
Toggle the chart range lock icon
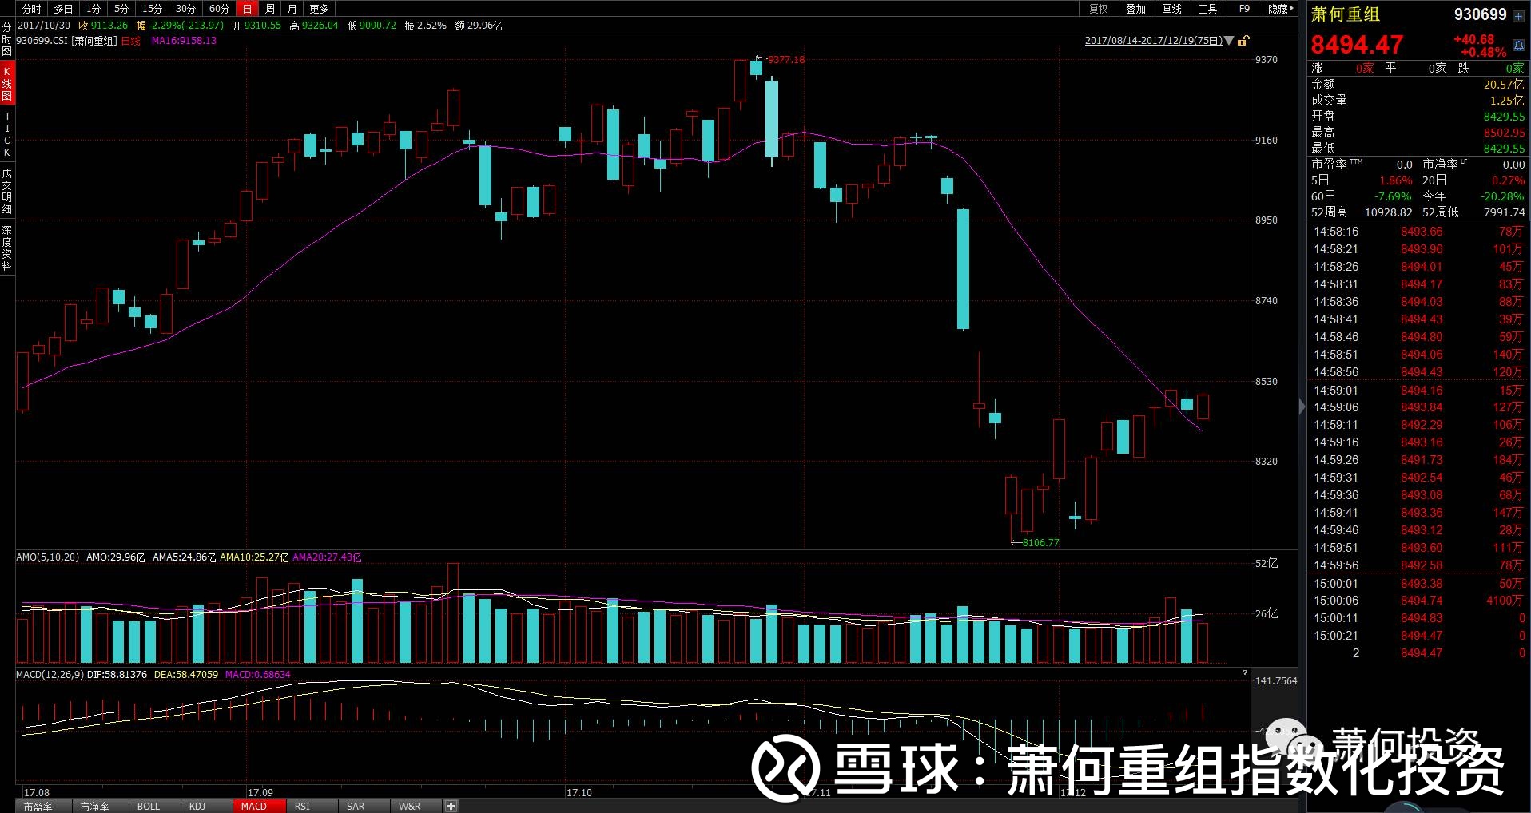click(1243, 41)
